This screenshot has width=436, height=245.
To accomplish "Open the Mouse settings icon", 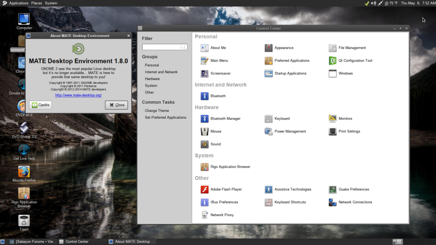I will click(204, 131).
